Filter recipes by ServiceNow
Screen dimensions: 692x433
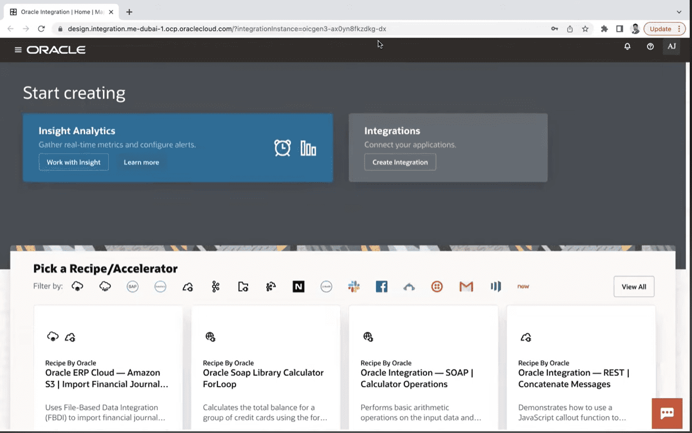click(523, 287)
